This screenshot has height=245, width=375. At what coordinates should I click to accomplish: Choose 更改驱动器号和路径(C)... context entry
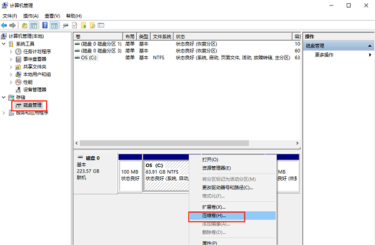227,187
